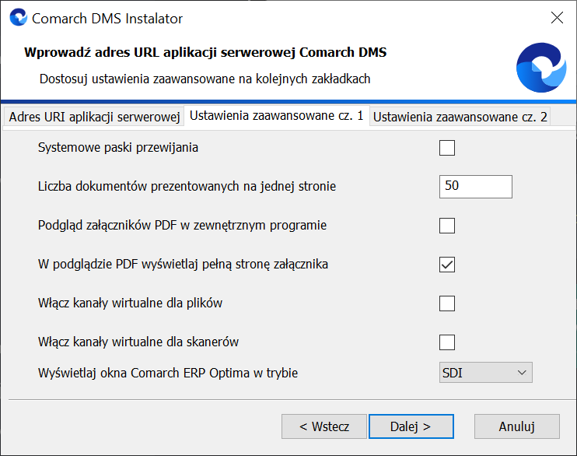Click the Comarch DMS title bar icon

click(x=19, y=17)
